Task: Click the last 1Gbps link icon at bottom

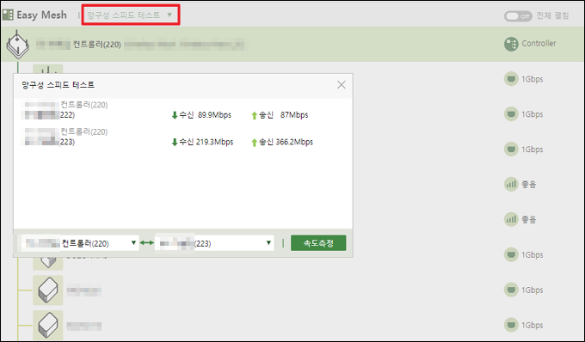Action: pyautogui.click(x=511, y=325)
